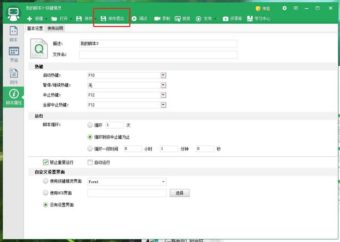The width and height of the screenshot is (340, 242).
Task: Open the 界面 interface sidebar panel
Action: click(x=14, y=54)
